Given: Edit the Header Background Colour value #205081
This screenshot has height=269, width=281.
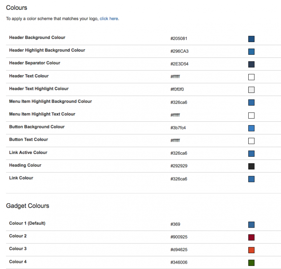Looking at the screenshot, I should point(179,39).
